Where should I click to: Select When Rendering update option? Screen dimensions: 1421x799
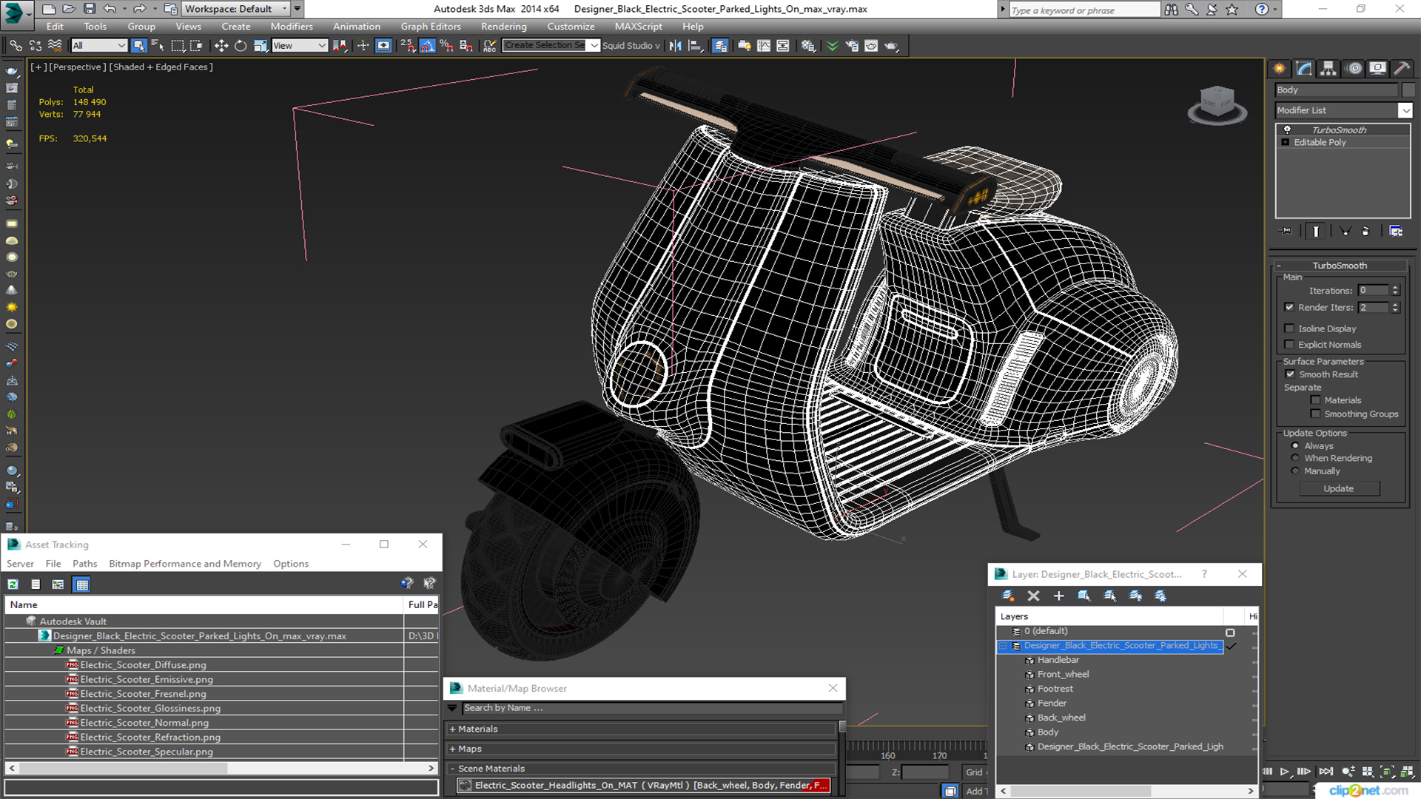click(1295, 458)
